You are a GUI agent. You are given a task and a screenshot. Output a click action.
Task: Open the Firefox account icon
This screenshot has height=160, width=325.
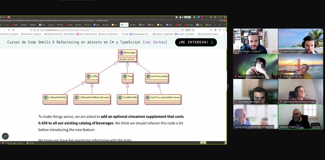[215, 30]
